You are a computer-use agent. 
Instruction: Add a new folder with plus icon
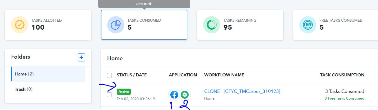(x=81, y=57)
